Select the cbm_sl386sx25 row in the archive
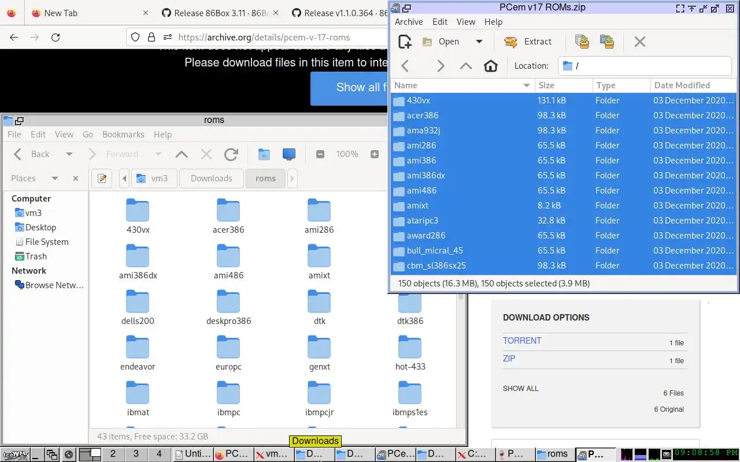 click(x=563, y=266)
